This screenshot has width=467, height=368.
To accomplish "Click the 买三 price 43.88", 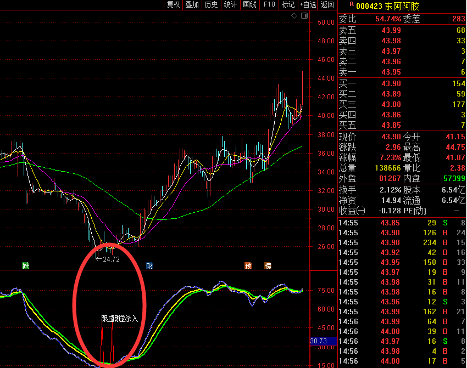I will point(391,104).
